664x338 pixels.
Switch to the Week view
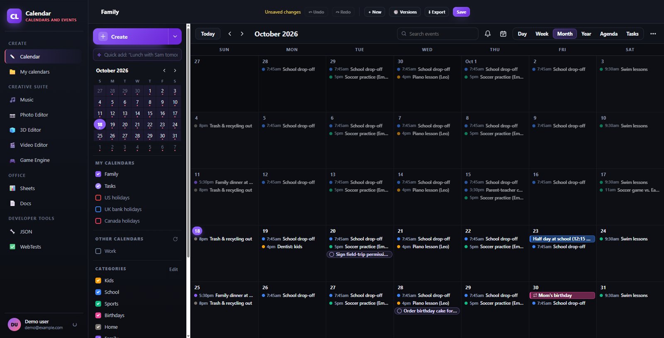(x=542, y=34)
